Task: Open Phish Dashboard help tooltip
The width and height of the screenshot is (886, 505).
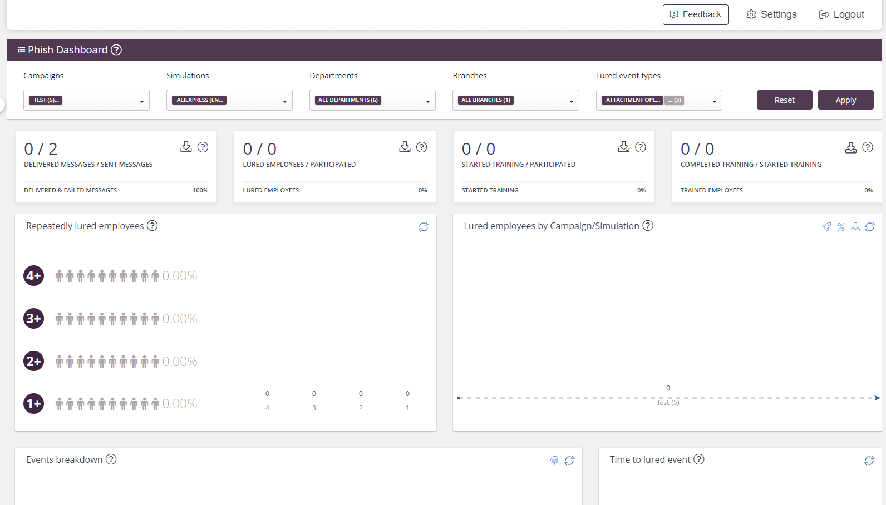Action: tap(116, 50)
